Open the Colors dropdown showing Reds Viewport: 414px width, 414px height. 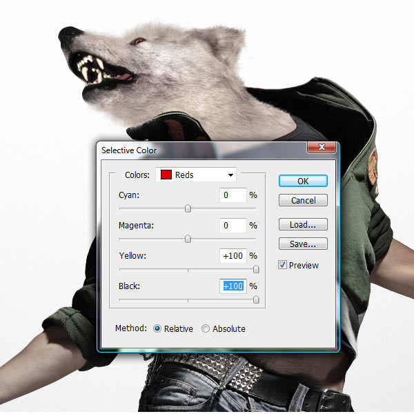coord(196,175)
